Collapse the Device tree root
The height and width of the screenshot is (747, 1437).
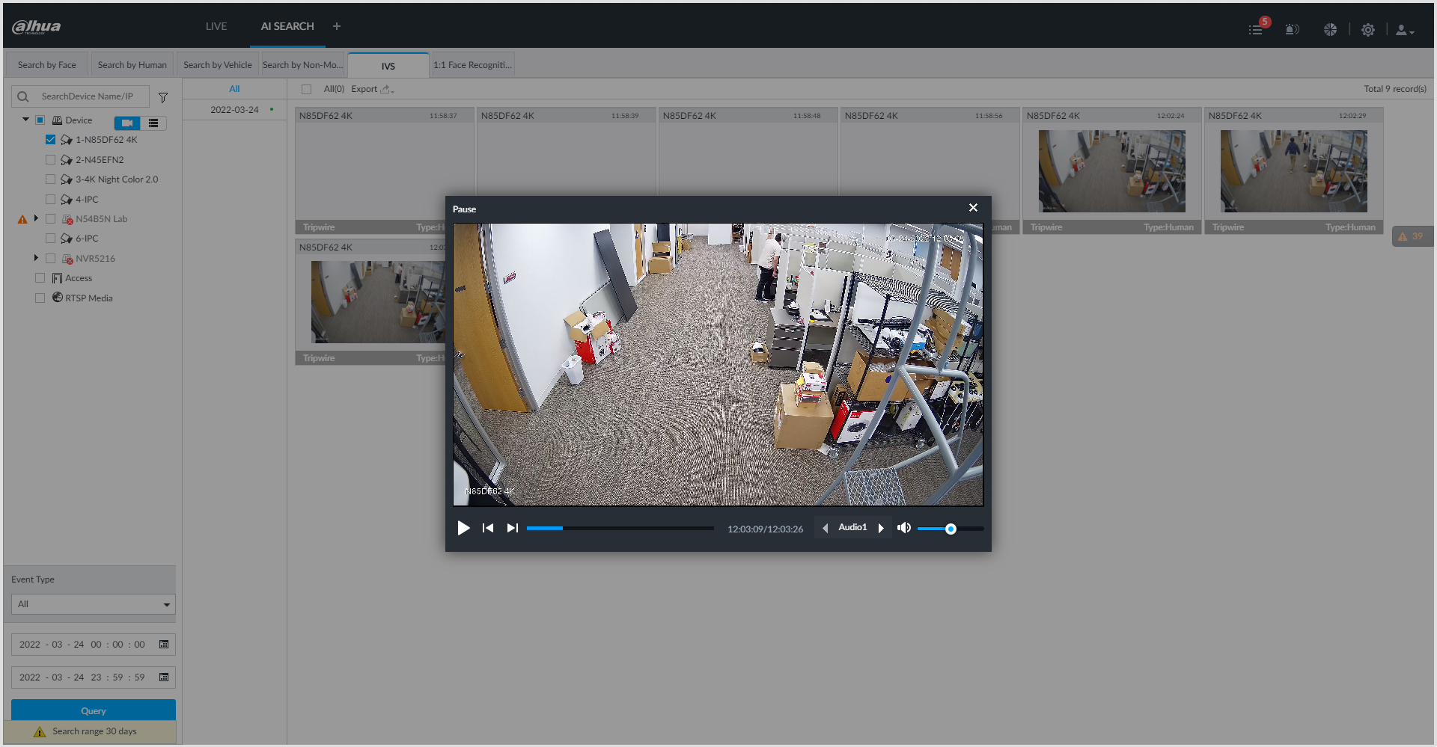coord(25,120)
